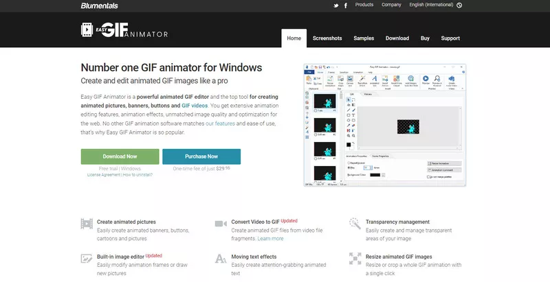
Task: Open the Facebook icon link
Action: tap(346, 5)
